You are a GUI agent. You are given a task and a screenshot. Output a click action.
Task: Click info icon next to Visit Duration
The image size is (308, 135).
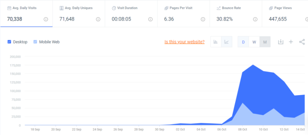coord(150,20)
